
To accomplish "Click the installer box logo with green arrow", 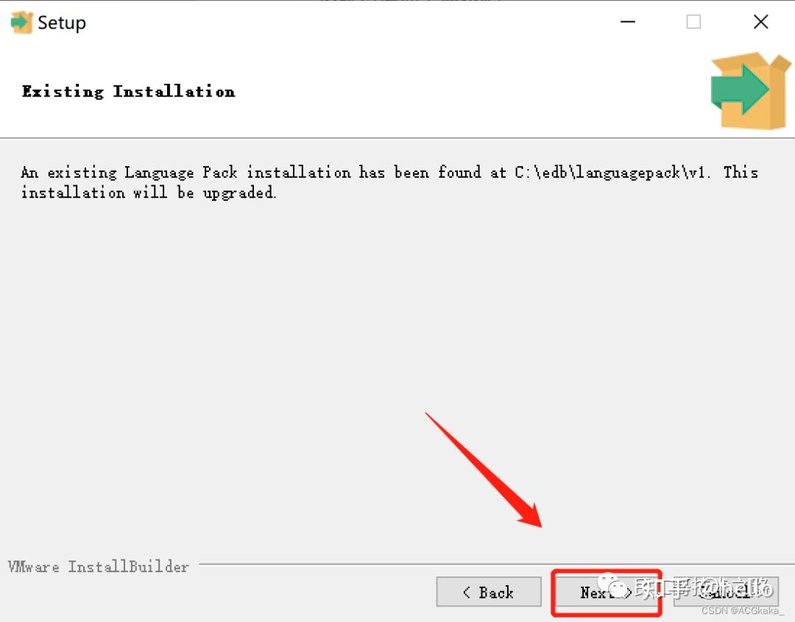I will click(x=750, y=90).
